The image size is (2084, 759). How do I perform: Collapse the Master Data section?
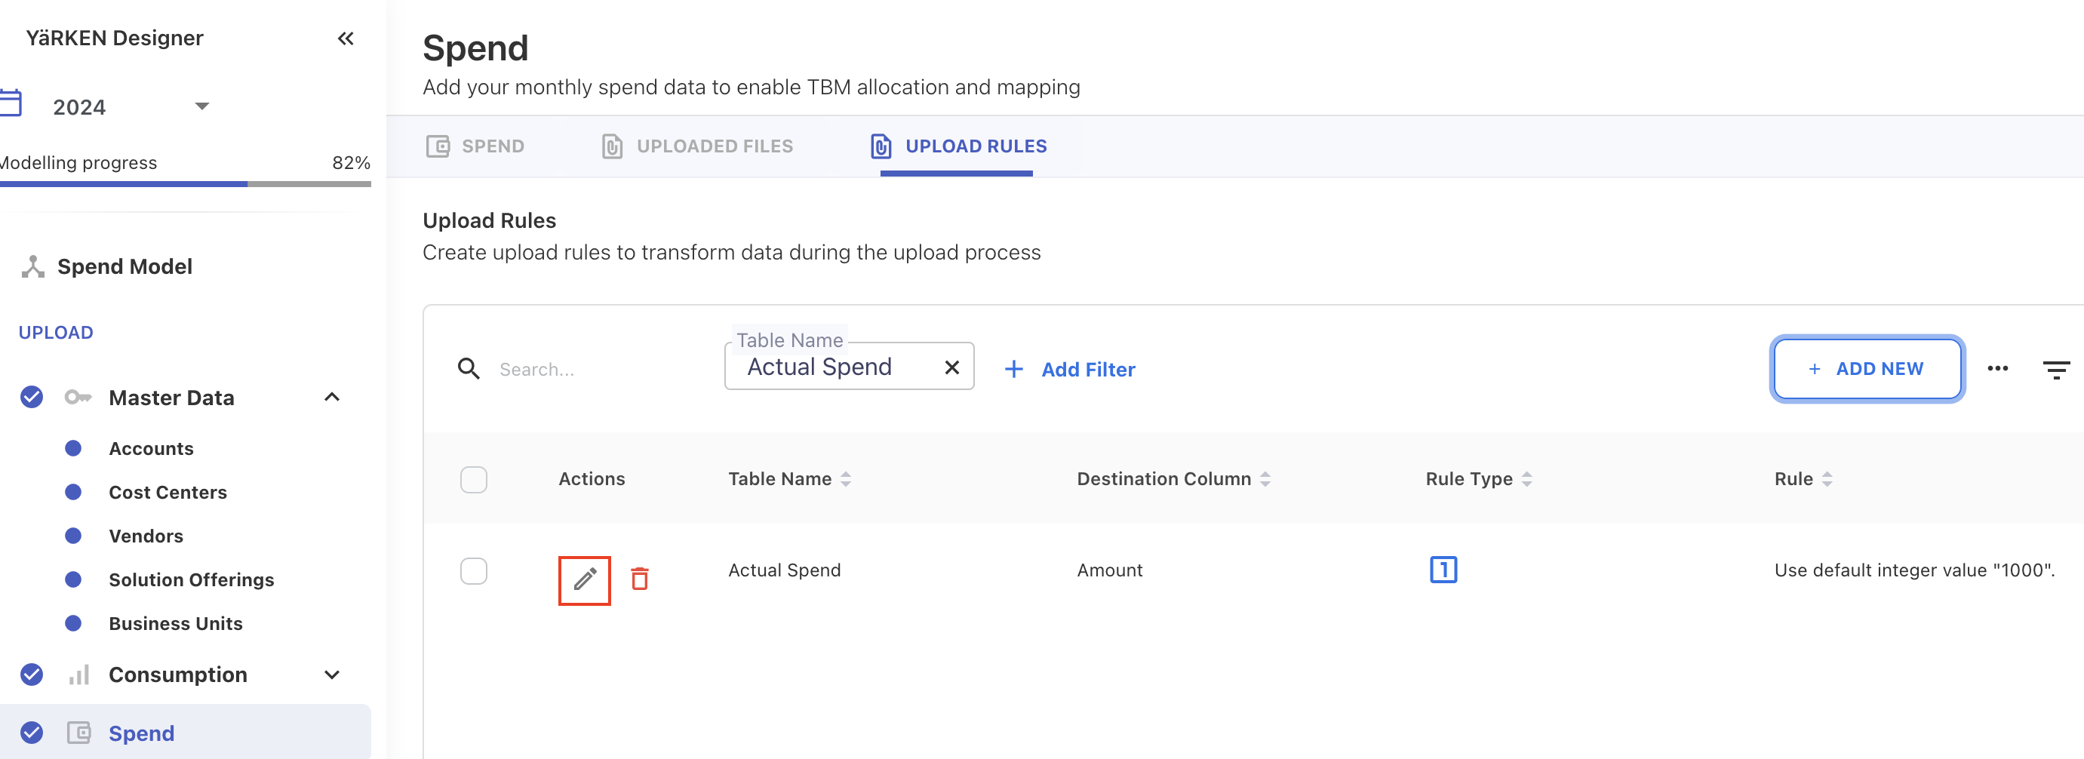332,398
